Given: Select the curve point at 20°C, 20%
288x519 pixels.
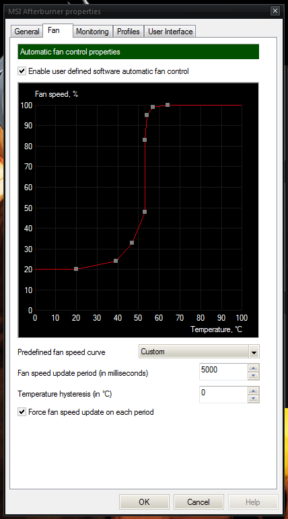Looking at the screenshot, I should click(x=76, y=269).
